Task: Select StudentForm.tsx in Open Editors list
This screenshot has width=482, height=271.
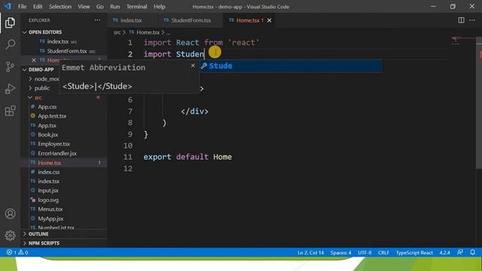Action: [64, 50]
